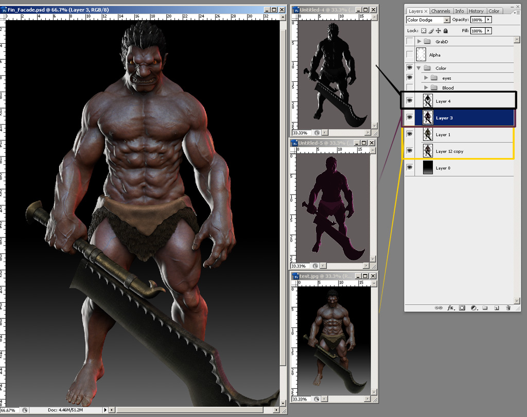Open the Layers panel flyout menu icon
Image resolution: width=527 pixels, height=417 pixels.
[x=517, y=12]
